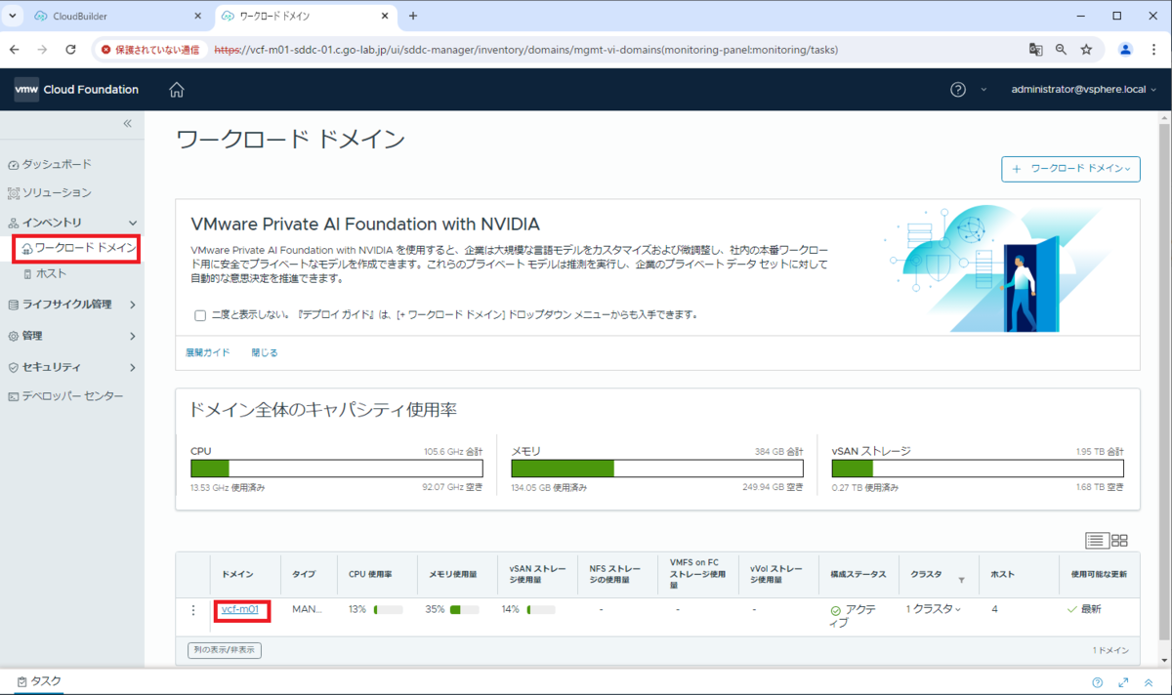Click the CPU capacity usage bar
The height and width of the screenshot is (695, 1172).
pyautogui.click(x=336, y=469)
